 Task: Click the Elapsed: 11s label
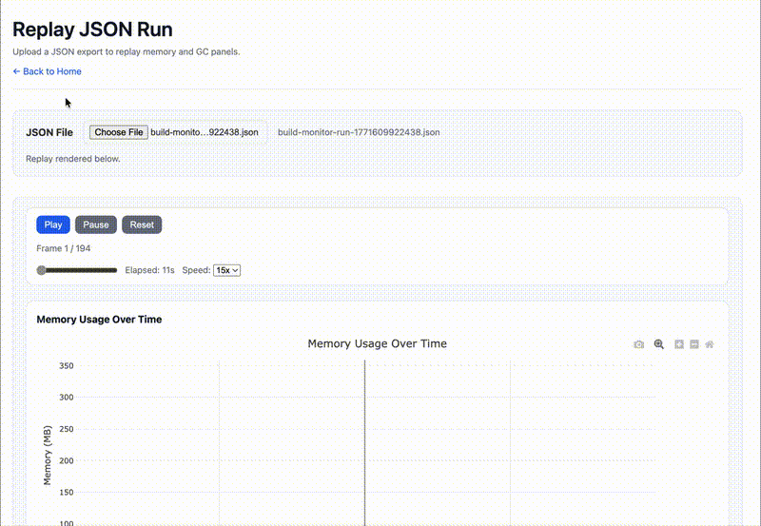pyautogui.click(x=149, y=270)
